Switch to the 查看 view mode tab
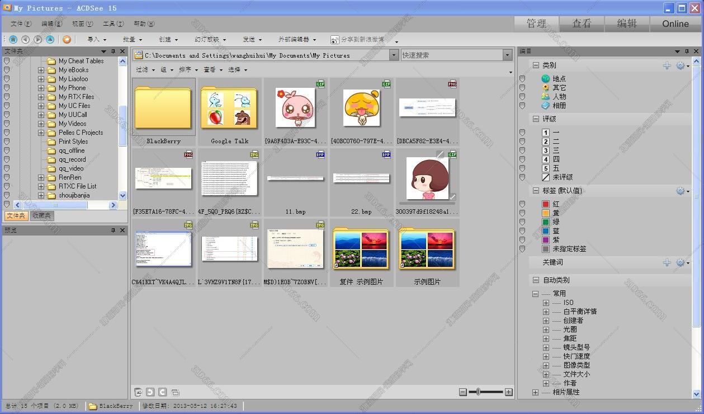704x414 pixels. pos(582,23)
